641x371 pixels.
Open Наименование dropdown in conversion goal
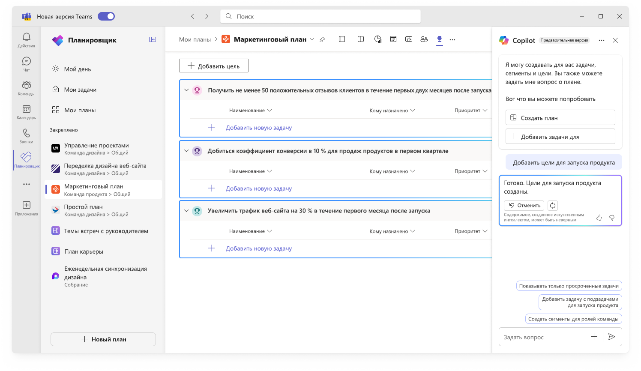coord(251,171)
